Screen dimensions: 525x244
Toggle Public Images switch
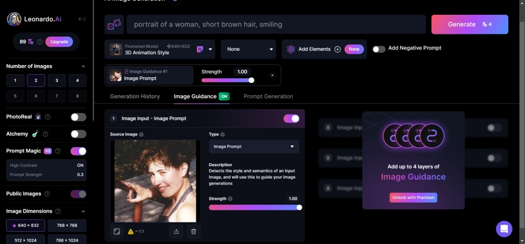(x=78, y=194)
